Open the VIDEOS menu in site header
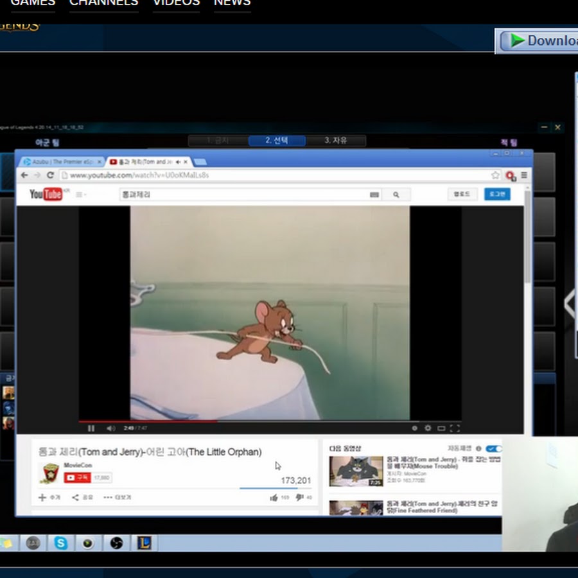578x578 pixels. (176, 3)
